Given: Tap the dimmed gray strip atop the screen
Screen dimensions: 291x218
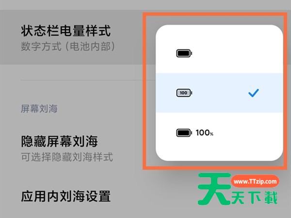Looking at the screenshot, I should 145,5.
